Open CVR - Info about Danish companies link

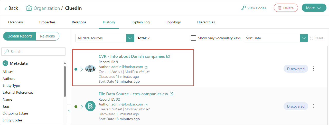coord(132,56)
